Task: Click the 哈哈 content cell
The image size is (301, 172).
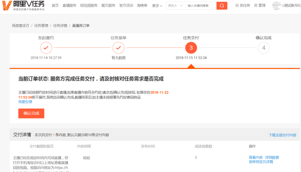Action: [x=87, y=158]
